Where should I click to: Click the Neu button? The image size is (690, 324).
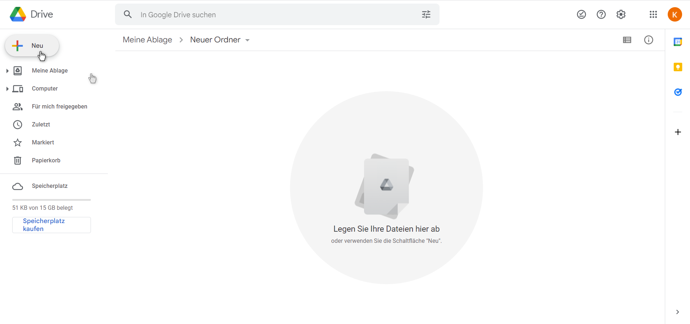click(x=32, y=46)
